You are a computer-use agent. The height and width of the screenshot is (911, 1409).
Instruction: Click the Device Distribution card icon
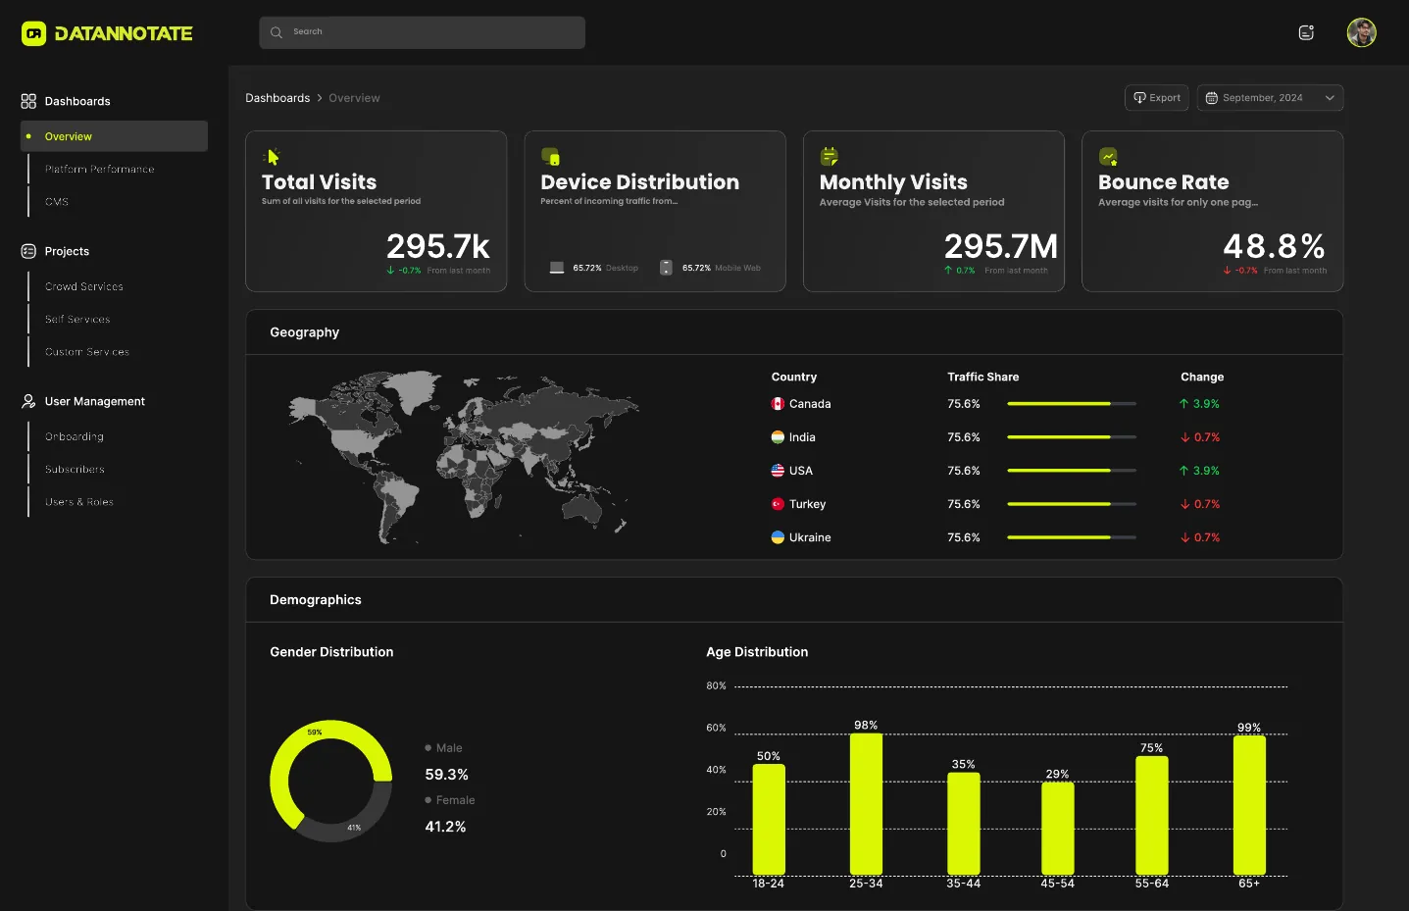pos(550,156)
